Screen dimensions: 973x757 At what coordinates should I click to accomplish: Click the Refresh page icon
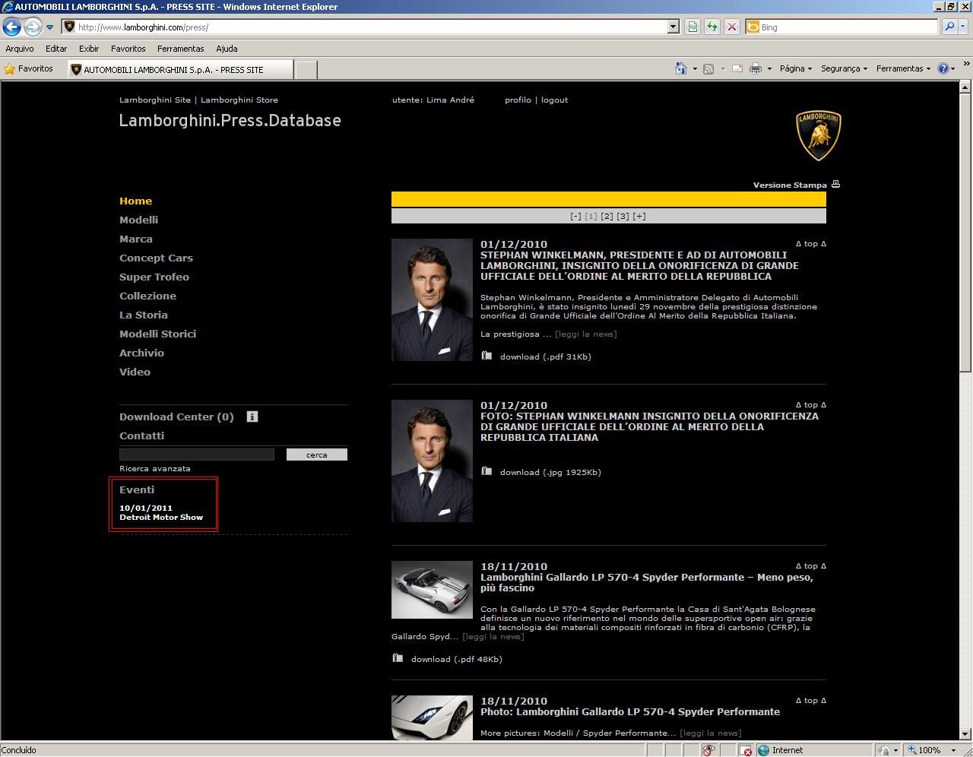[712, 27]
